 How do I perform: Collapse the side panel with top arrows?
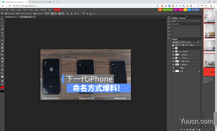[169, 16]
